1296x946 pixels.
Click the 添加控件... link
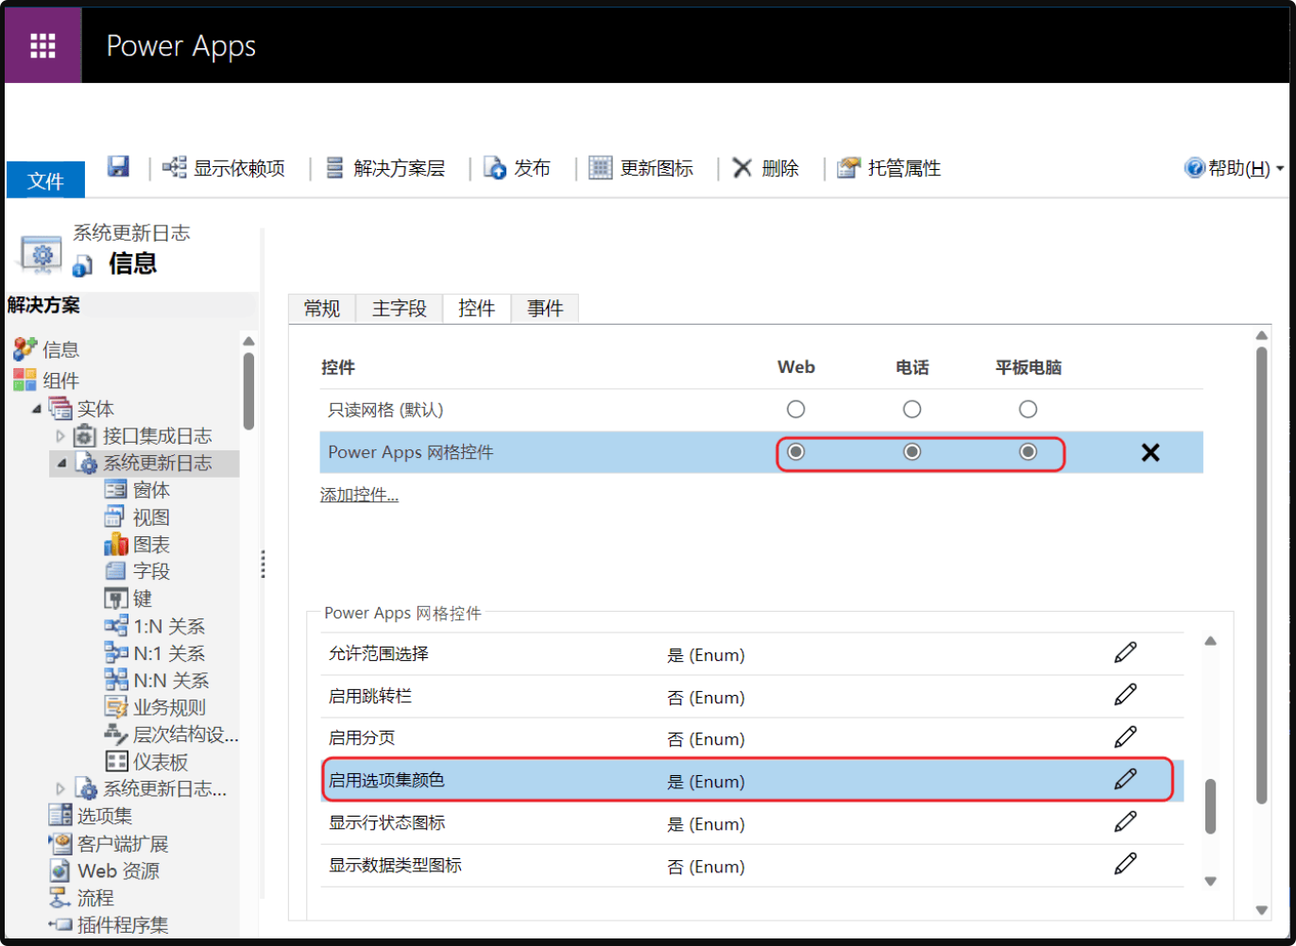coord(359,495)
